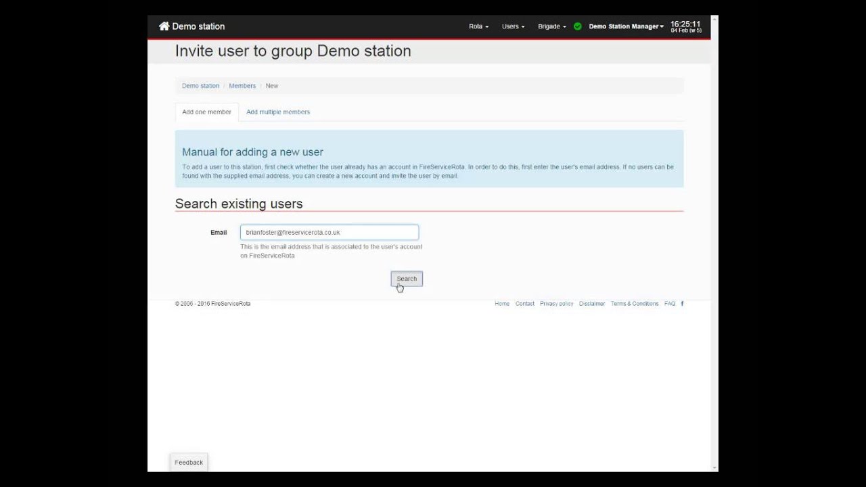Expand the Users dropdown menu
The image size is (866, 487).
[x=513, y=26]
